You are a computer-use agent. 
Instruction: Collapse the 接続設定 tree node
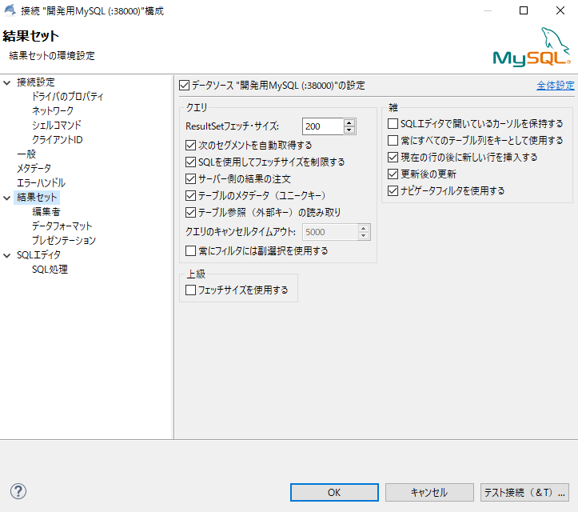(x=7, y=82)
